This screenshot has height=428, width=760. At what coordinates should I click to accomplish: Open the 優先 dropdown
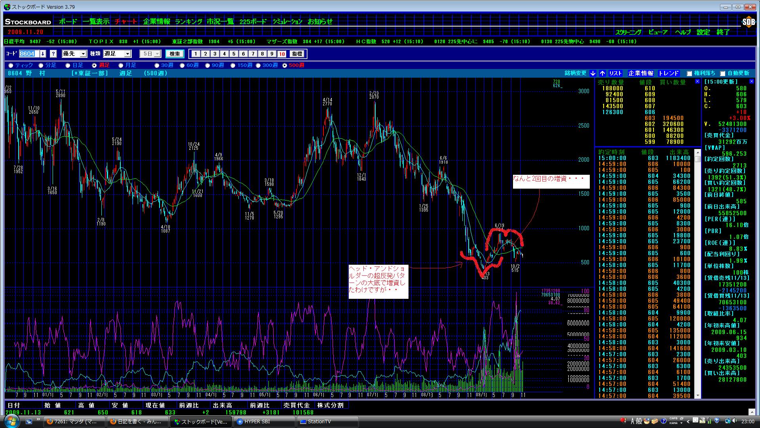tap(83, 54)
